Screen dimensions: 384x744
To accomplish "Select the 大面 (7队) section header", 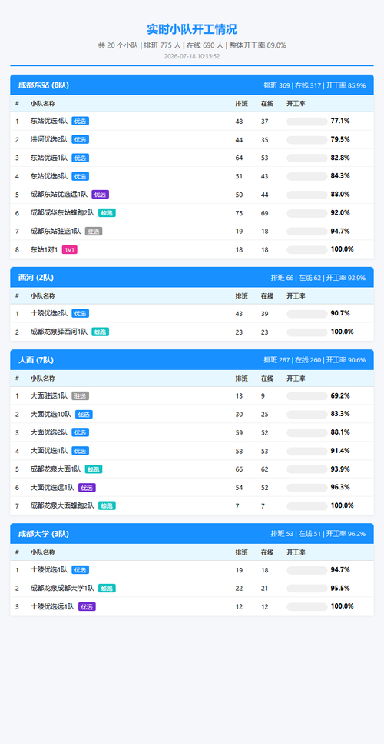I will click(x=192, y=359).
